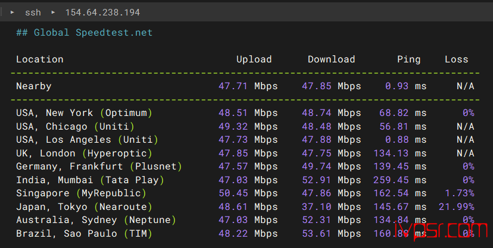Click Nearby ping value 0.93
493x248 pixels.
397,86
